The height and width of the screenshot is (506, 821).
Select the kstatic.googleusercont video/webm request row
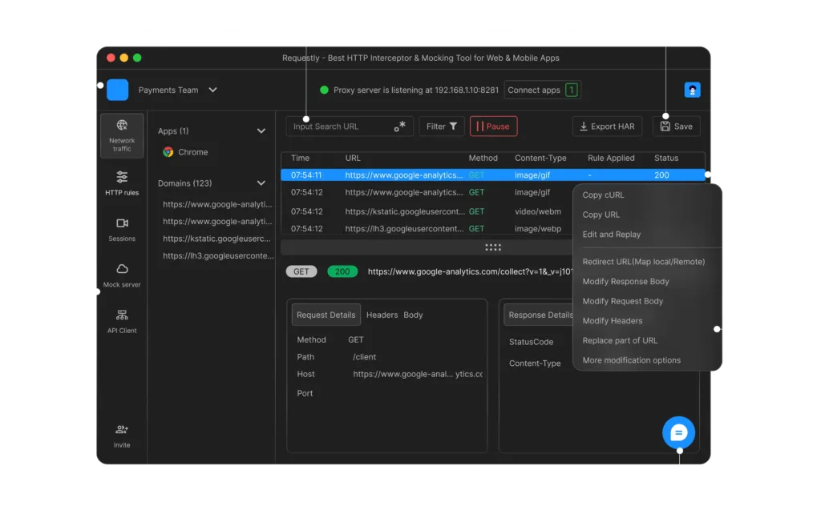coord(427,211)
